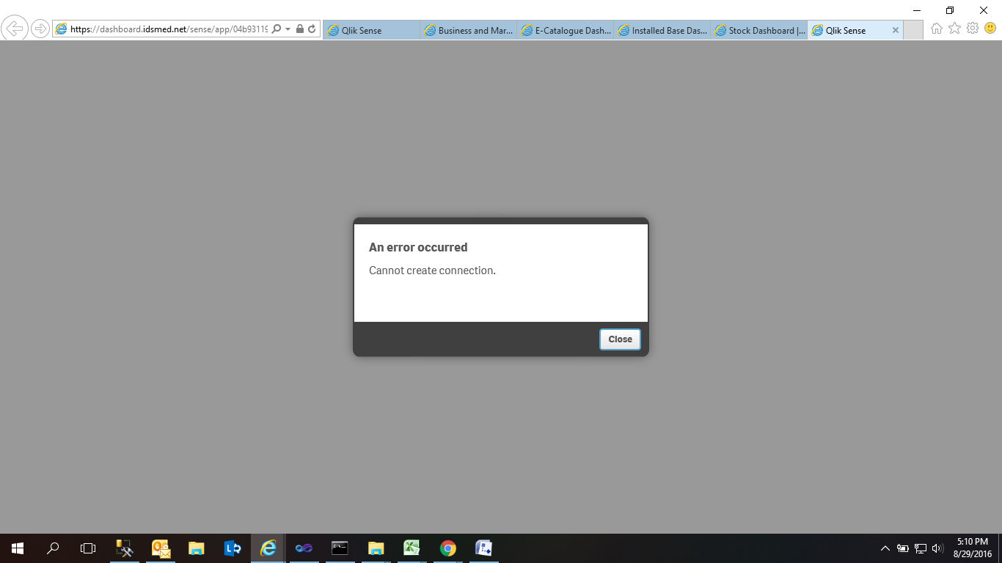Click the "An error occurred" heading
This screenshot has width=1002, height=563.
click(418, 248)
